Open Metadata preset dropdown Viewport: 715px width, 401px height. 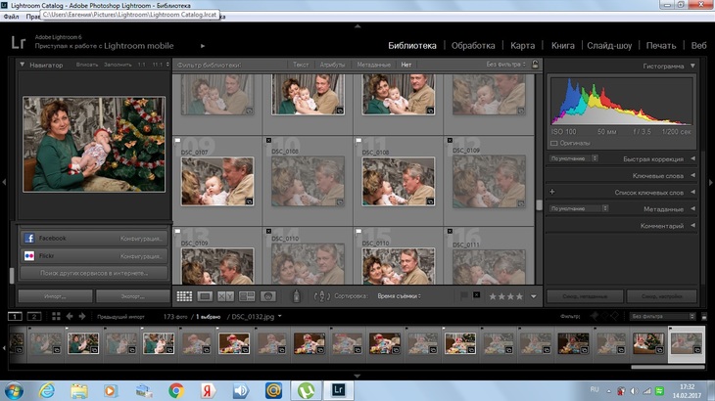tap(579, 208)
